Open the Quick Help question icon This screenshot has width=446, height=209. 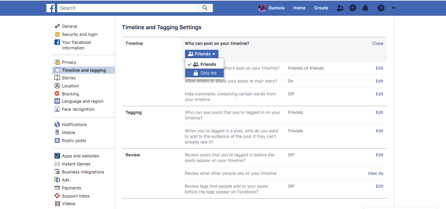pyautogui.click(x=381, y=8)
